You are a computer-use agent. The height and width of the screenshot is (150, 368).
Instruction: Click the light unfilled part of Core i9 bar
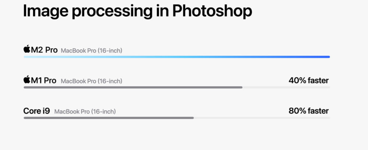click(262, 118)
